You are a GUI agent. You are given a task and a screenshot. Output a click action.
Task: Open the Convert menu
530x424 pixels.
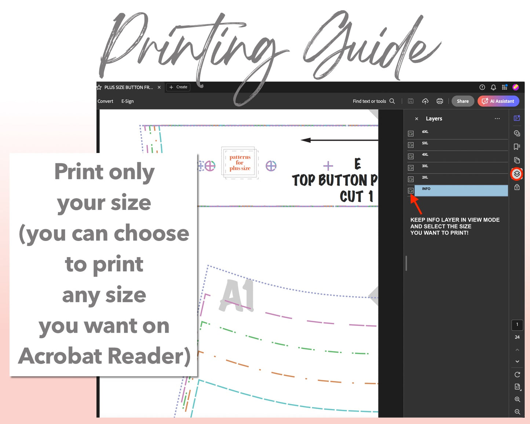[x=105, y=101]
